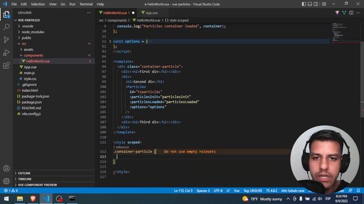Image resolution: width=364 pixels, height=204 pixels.
Task: Open Brave browser from taskbar
Action: click(33, 199)
